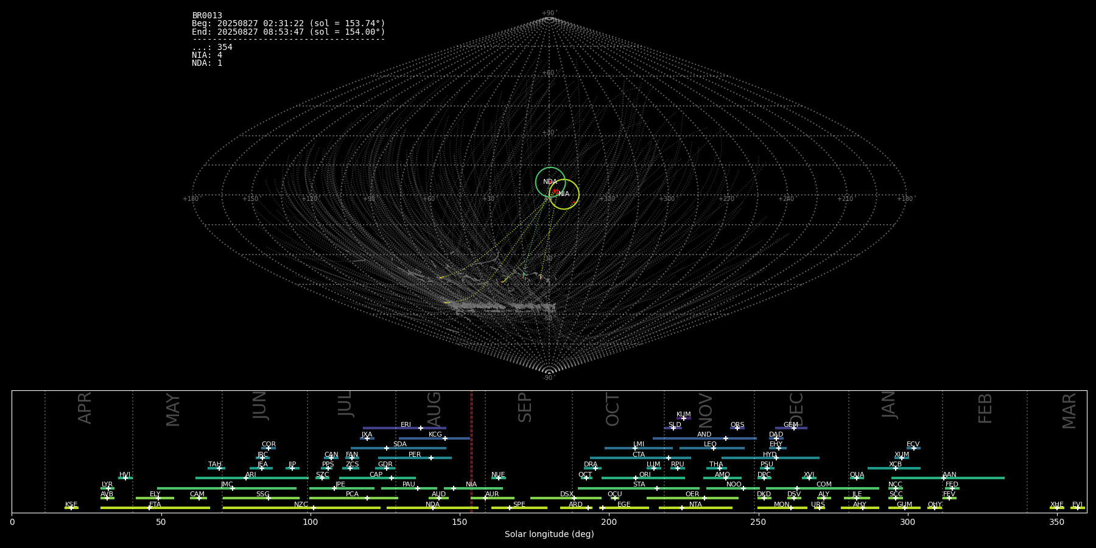Click the NUE shower label in timeline
Viewport: 1096px width, 548px height.
498,475
